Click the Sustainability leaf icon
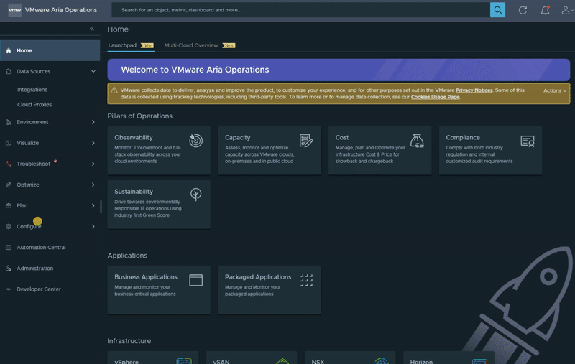This screenshot has width=575, height=364. (x=195, y=194)
